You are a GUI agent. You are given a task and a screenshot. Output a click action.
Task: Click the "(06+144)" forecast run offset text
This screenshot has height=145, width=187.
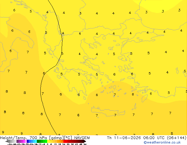(176, 138)
